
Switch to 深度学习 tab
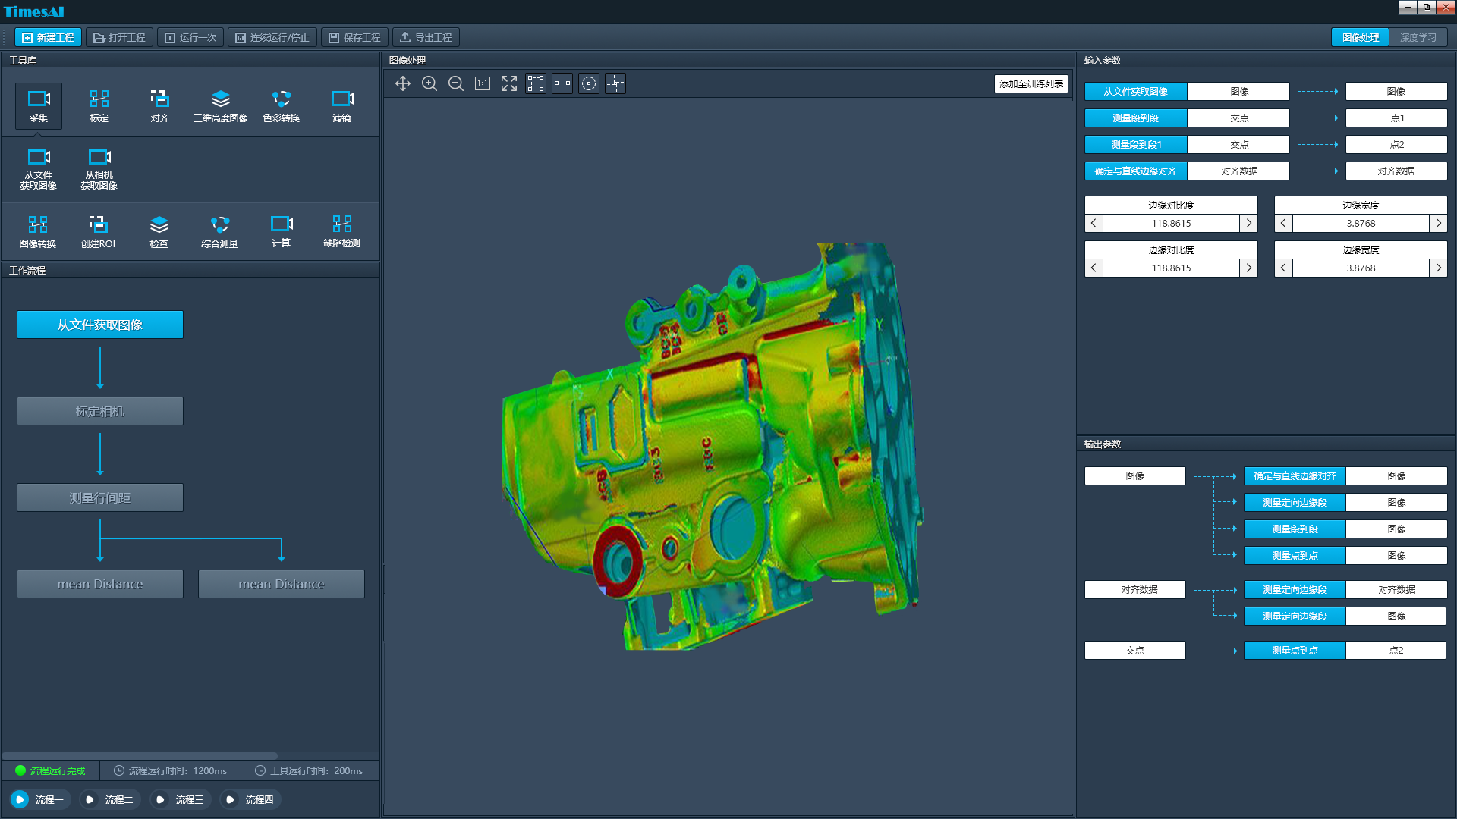coord(1418,37)
